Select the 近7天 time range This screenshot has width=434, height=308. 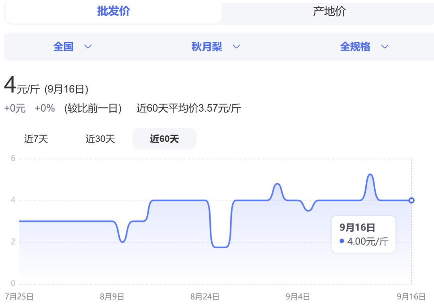pyautogui.click(x=36, y=139)
